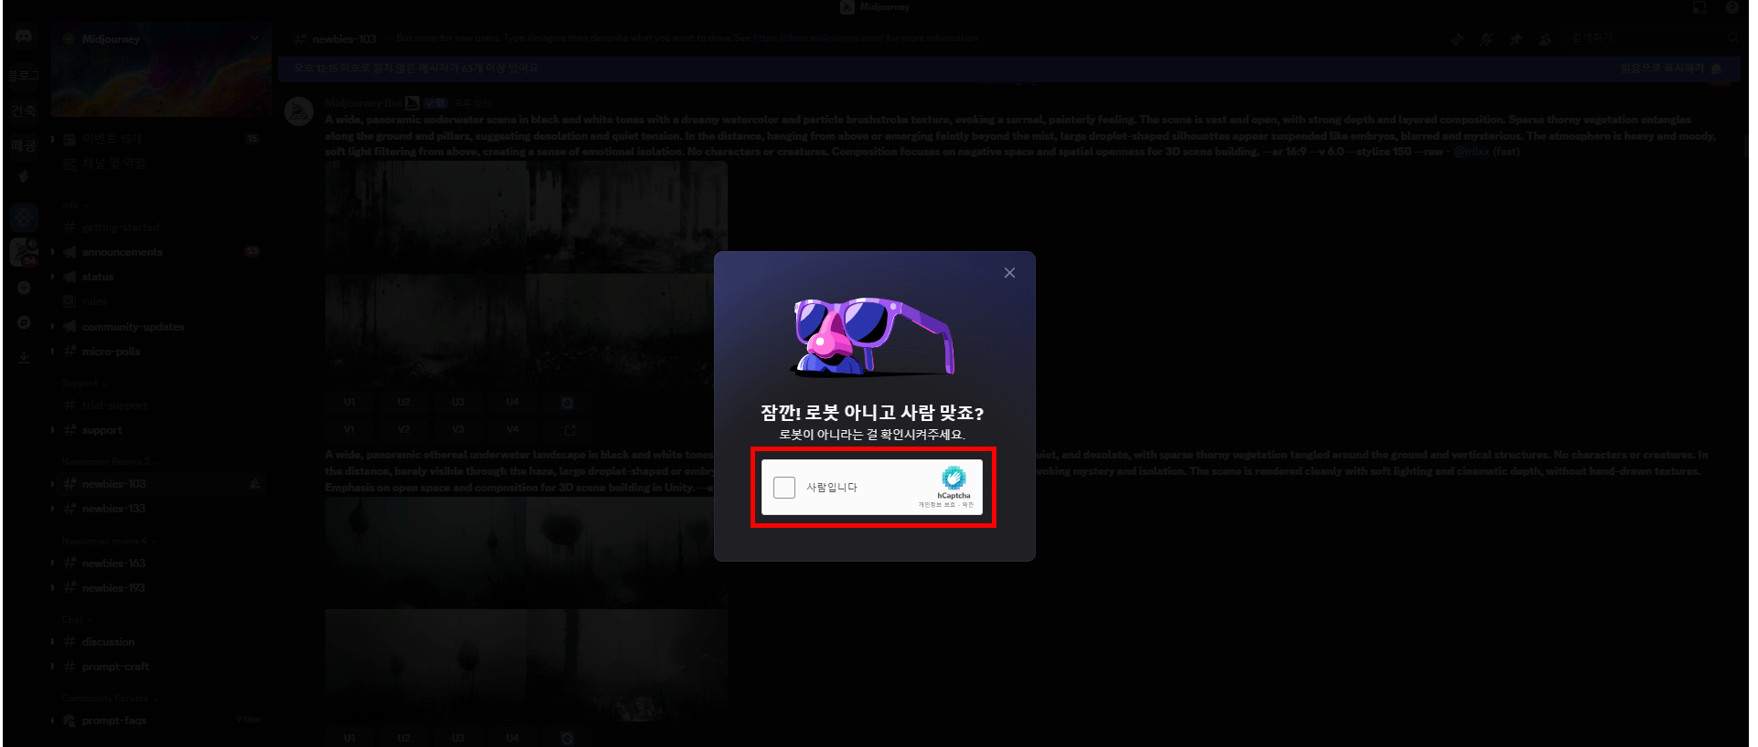This screenshot has width=1758, height=747.
Task: Collapse the Community Forums category
Action: (x=110, y=698)
